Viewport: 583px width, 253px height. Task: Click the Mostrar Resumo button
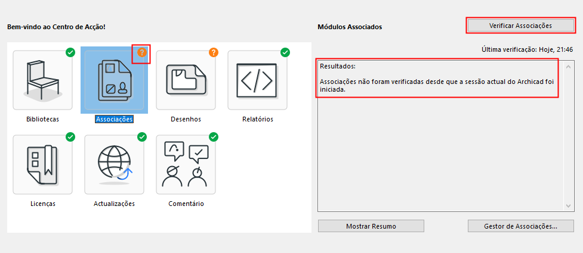click(x=371, y=226)
